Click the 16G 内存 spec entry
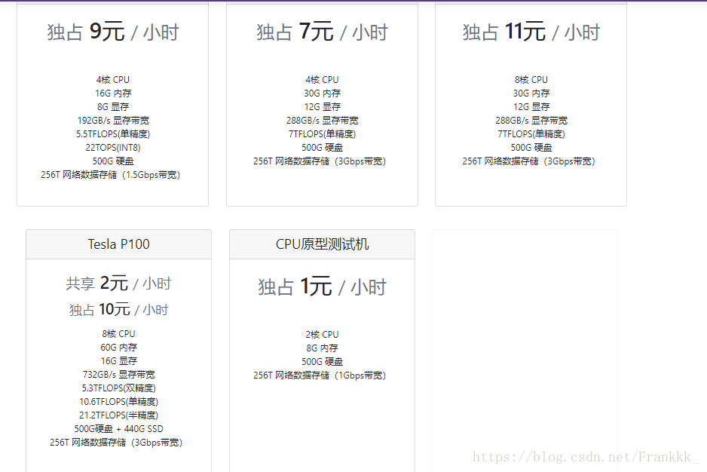 pyautogui.click(x=112, y=93)
